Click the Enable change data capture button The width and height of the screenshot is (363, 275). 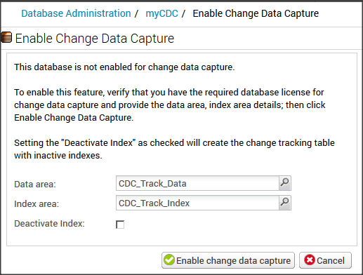click(228, 260)
